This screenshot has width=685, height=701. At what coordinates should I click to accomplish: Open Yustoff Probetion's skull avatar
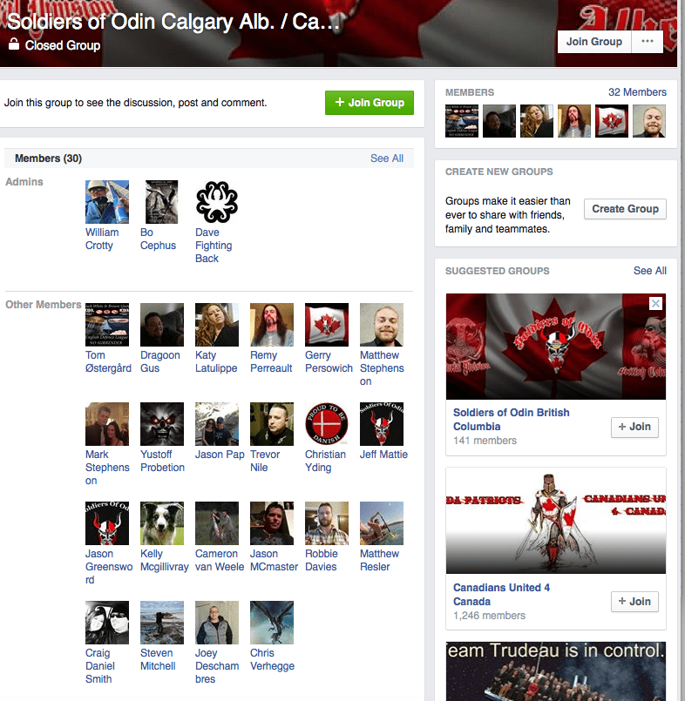162,424
